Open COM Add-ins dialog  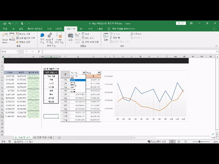point(58,38)
